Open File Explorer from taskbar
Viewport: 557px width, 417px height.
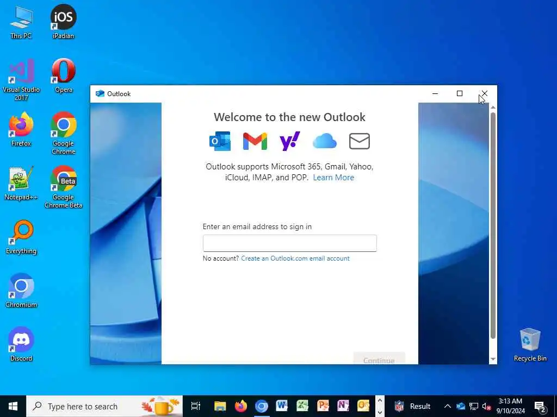click(x=220, y=406)
